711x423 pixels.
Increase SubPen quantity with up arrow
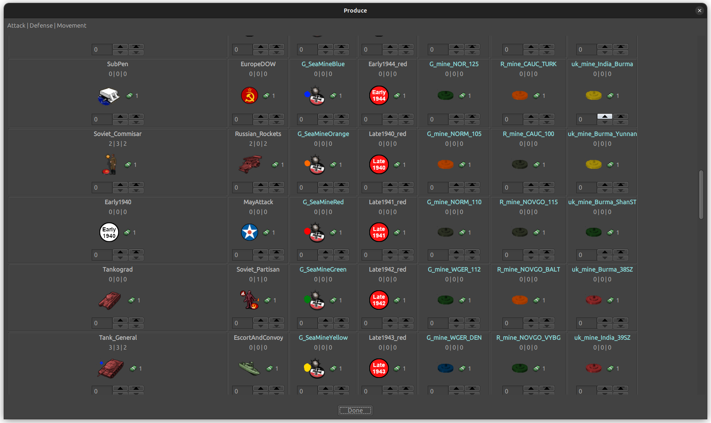tap(120, 117)
